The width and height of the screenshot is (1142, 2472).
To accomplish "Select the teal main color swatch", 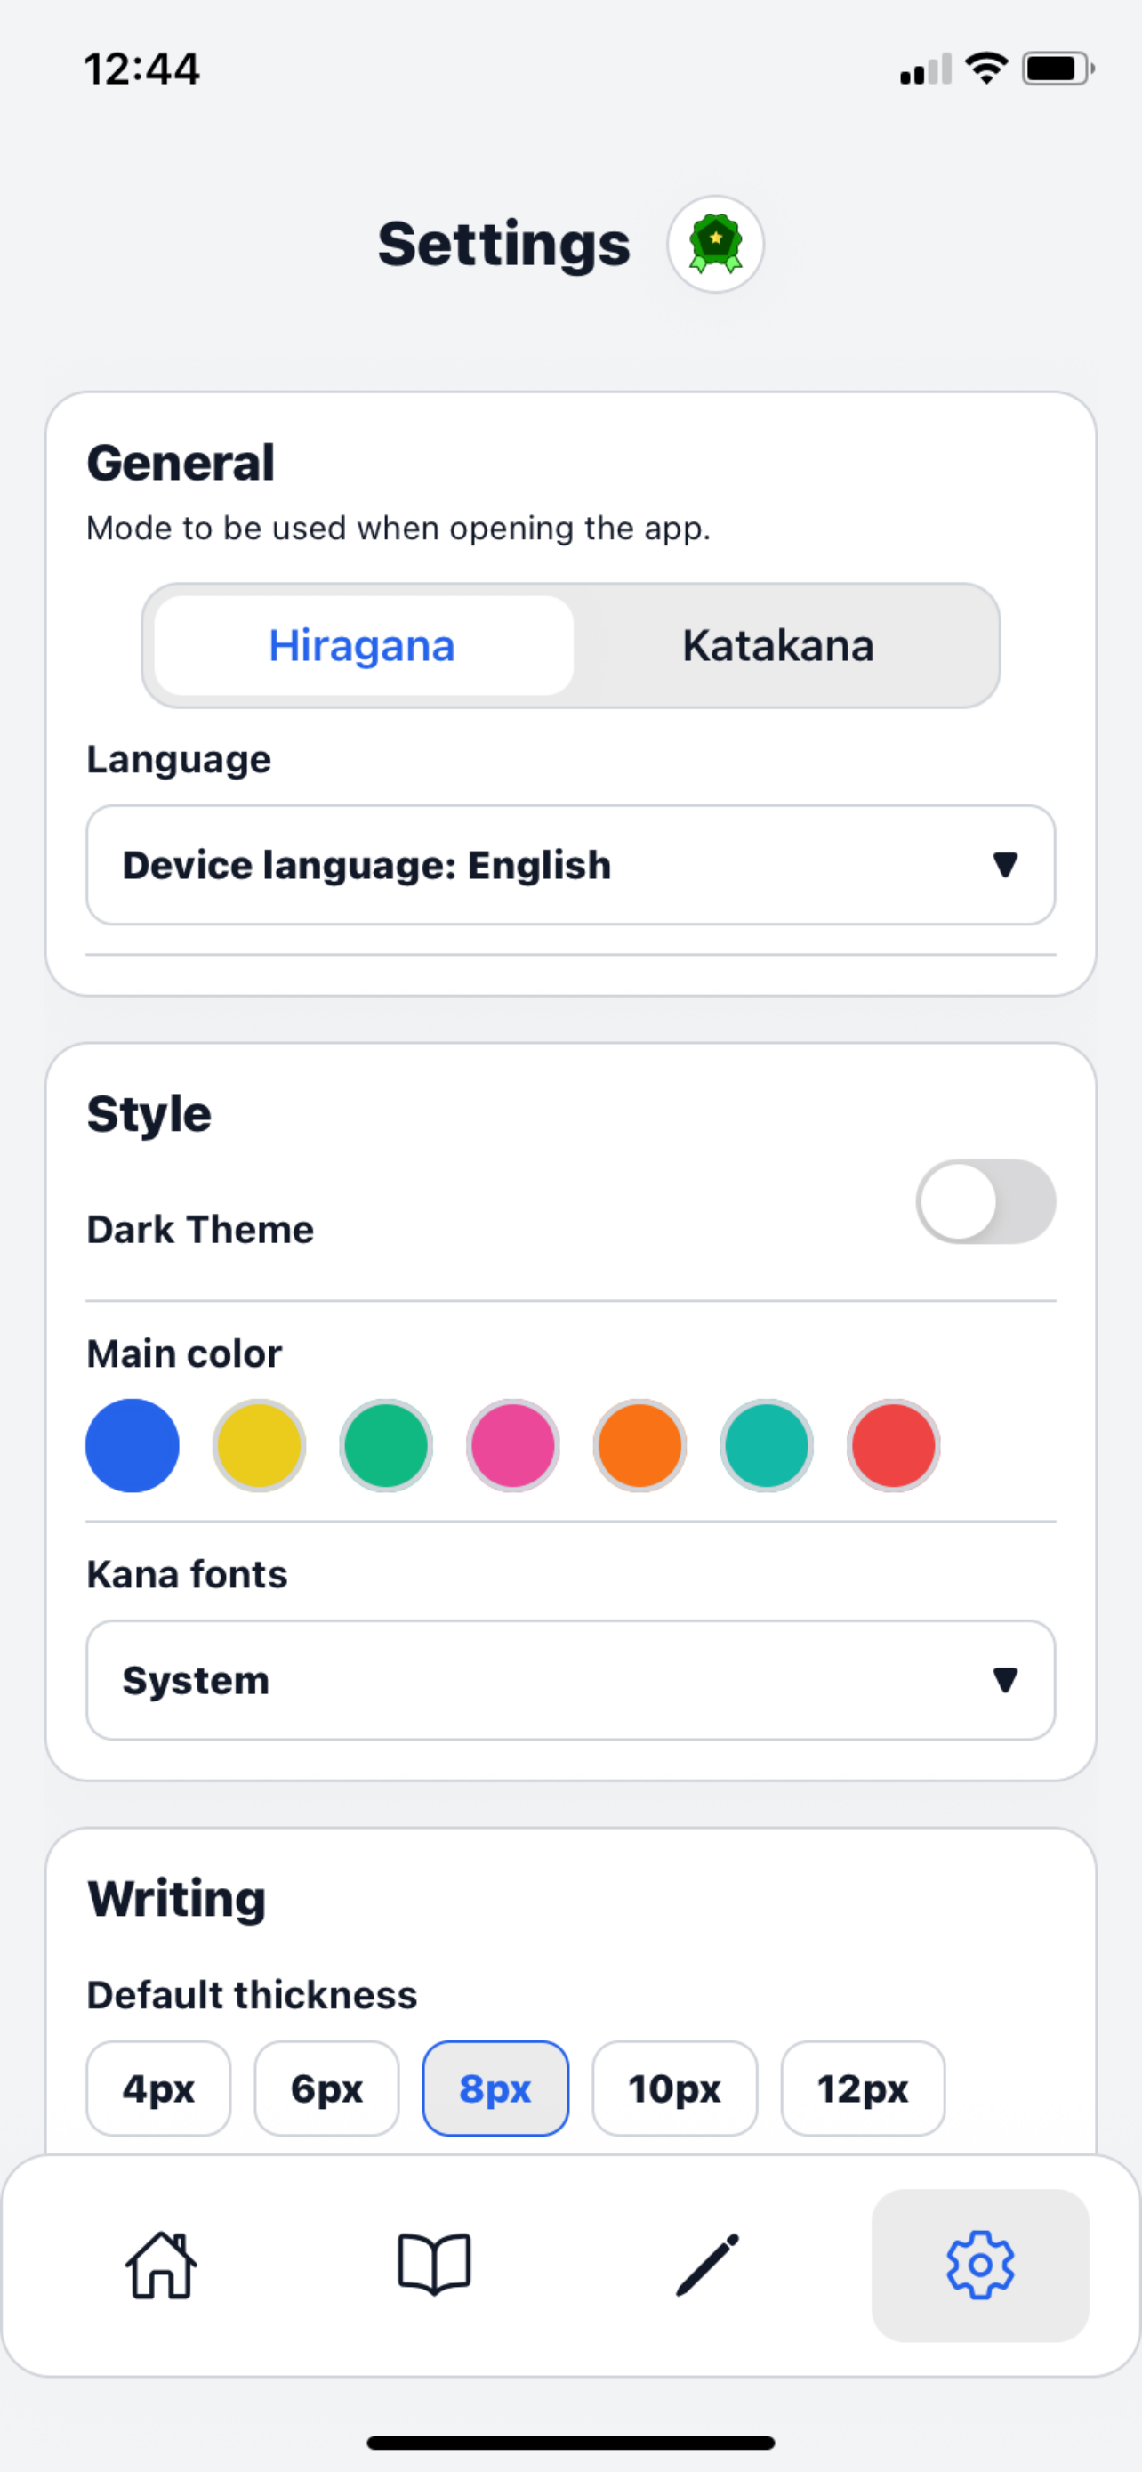I will click(766, 1445).
